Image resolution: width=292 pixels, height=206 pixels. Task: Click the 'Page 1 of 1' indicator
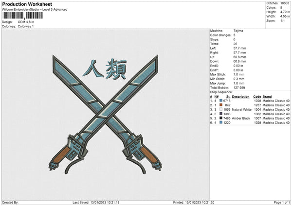coord(282,202)
